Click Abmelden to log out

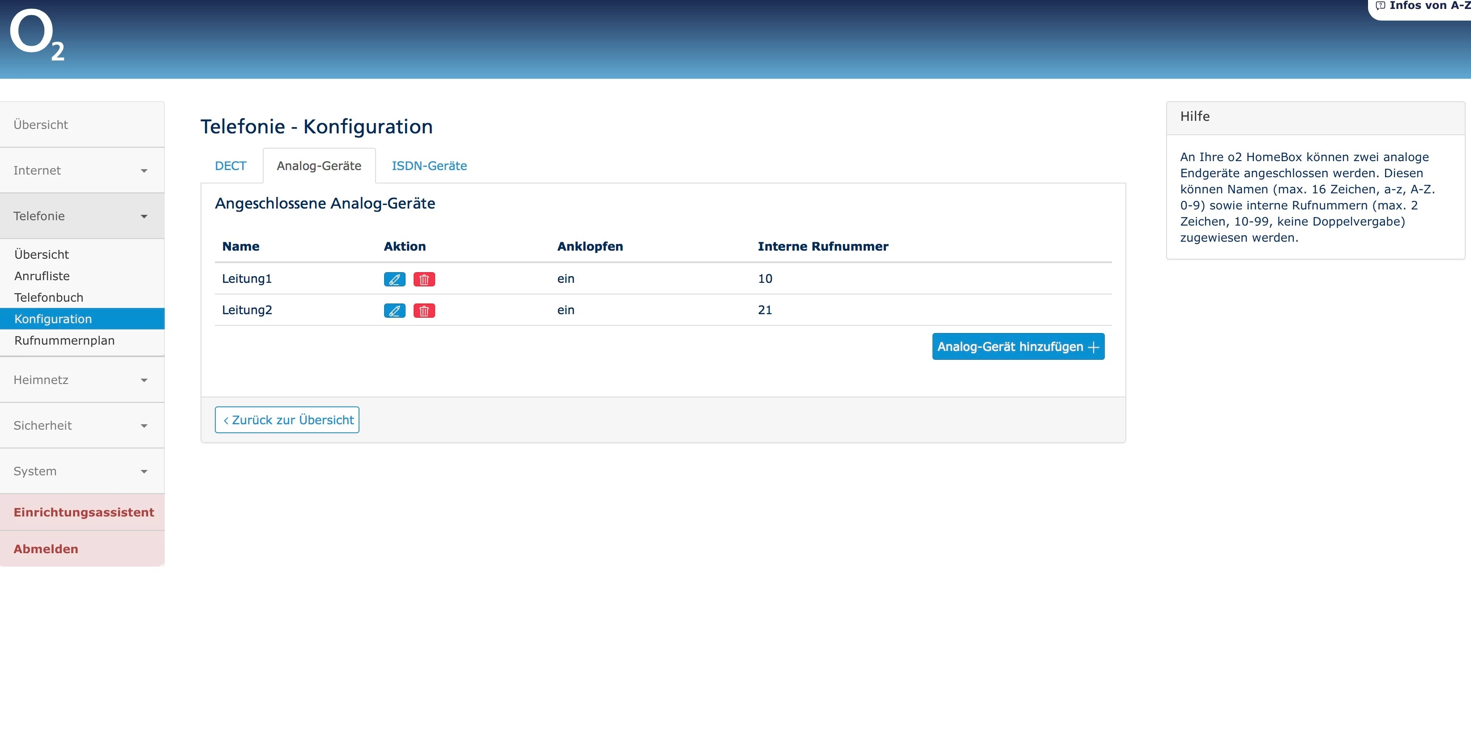(x=46, y=549)
